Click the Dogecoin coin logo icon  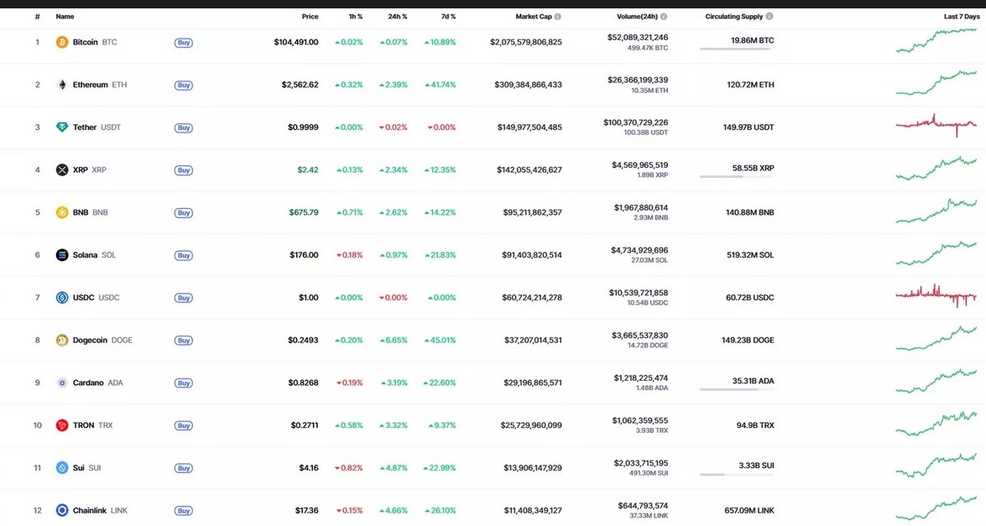coord(61,341)
